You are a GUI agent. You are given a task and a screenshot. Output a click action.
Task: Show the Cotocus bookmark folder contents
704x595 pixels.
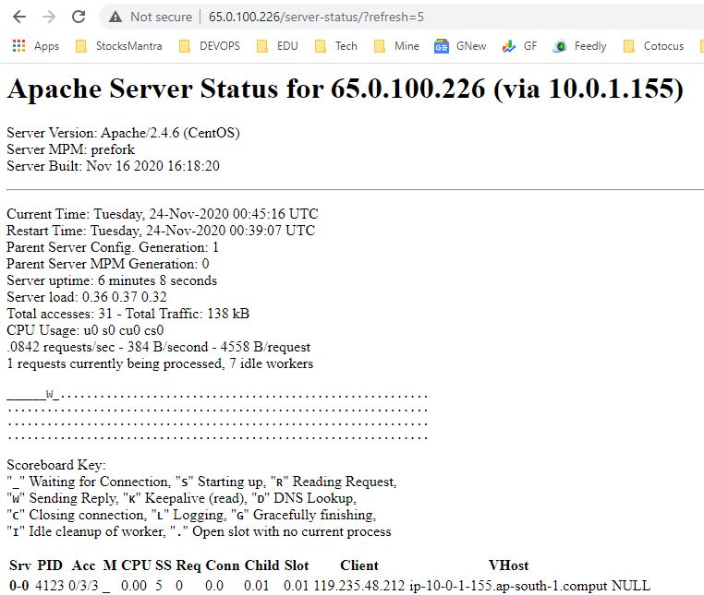tap(654, 46)
